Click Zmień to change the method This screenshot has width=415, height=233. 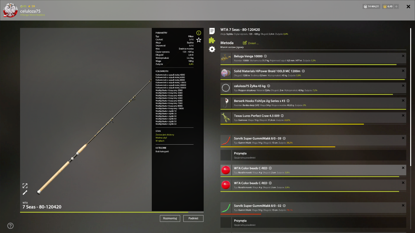coord(251,43)
